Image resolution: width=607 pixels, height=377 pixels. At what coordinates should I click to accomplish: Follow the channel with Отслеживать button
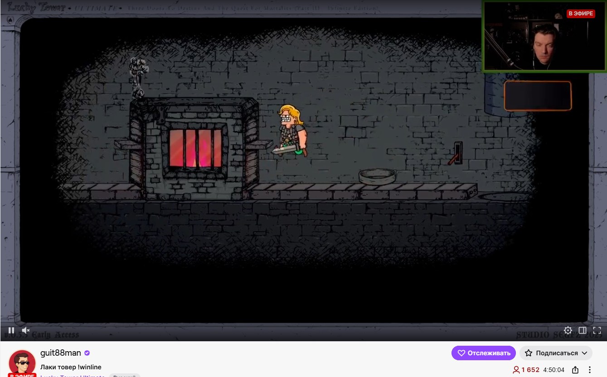pyautogui.click(x=484, y=353)
